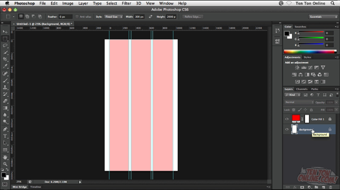Select the Path Selection tool

5,143
